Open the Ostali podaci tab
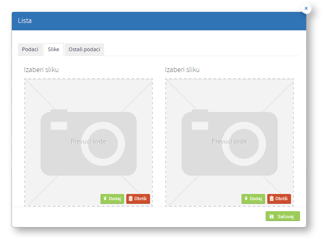 pos(84,50)
